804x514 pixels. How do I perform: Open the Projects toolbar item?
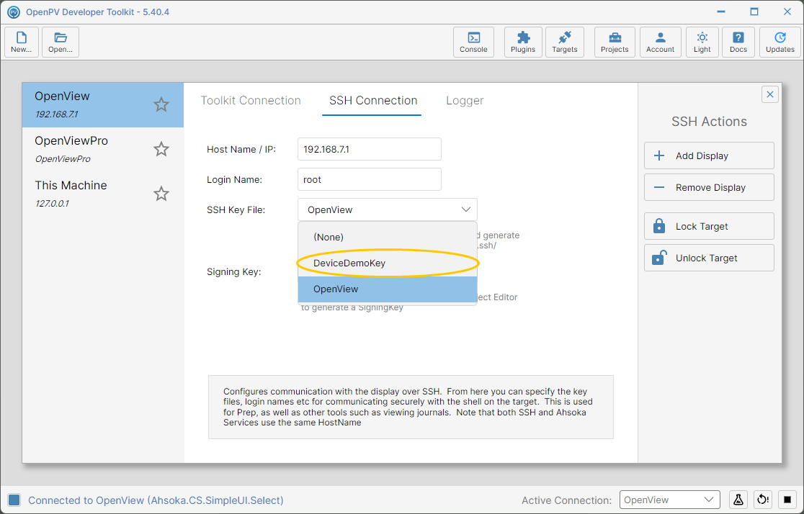pos(615,42)
